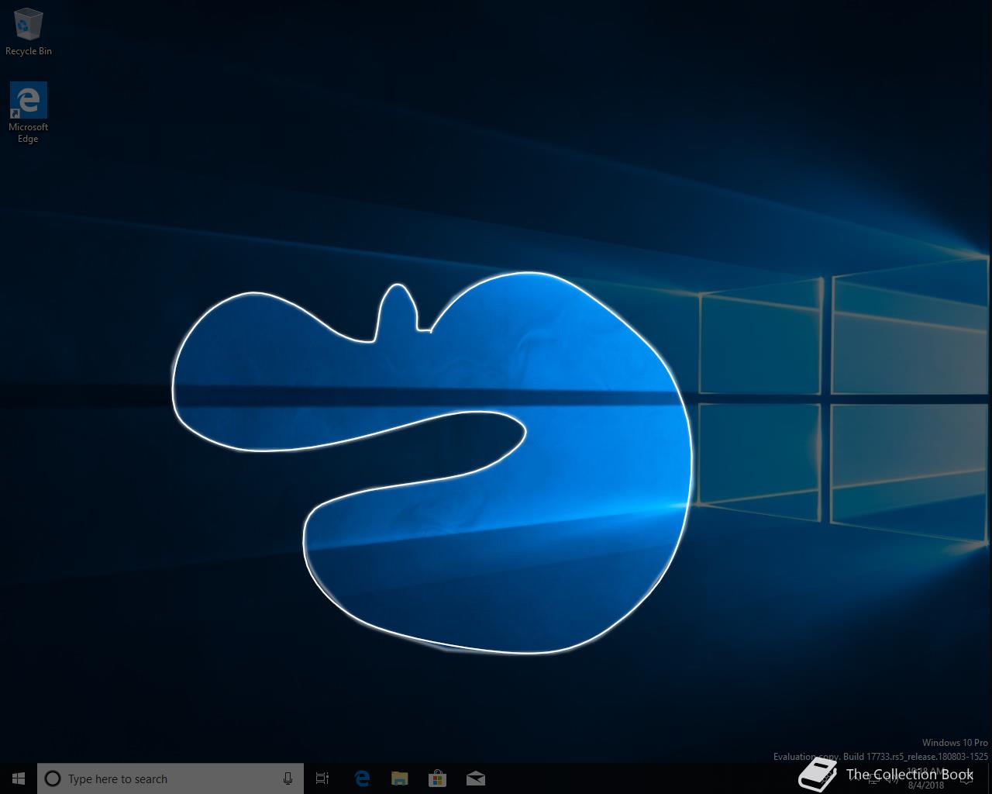Click the 'Type here to search' box
Viewport: 992px width, 794px height.
pyautogui.click(x=170, y=778)
